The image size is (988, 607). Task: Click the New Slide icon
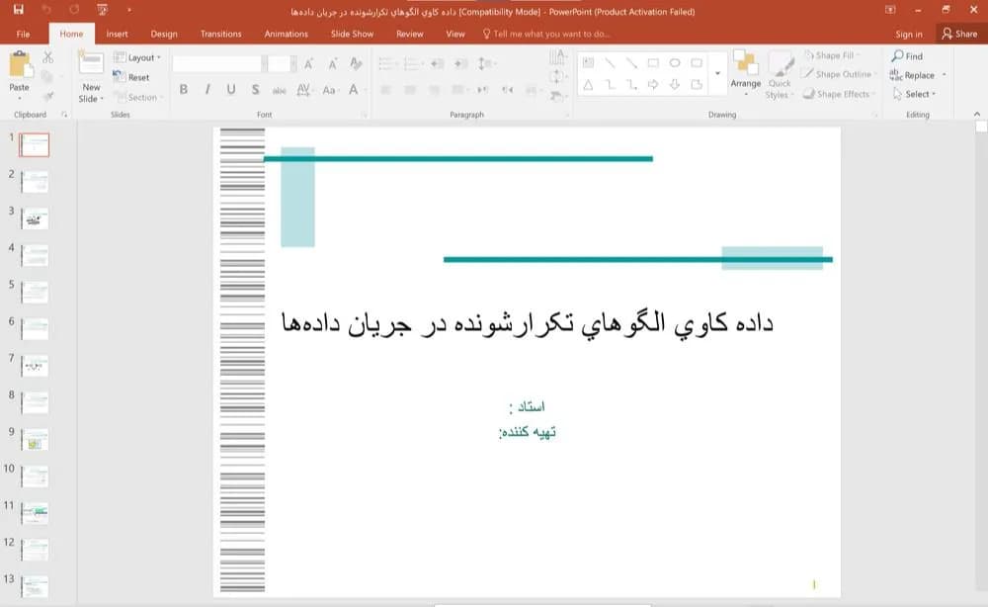91,63
